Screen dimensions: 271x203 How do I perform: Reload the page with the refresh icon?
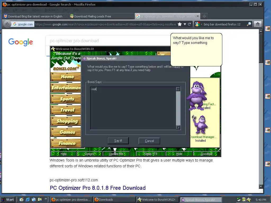[189, 24]
